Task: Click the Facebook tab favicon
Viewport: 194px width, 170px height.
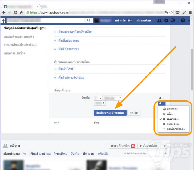Action: click(x=5, y=7)
